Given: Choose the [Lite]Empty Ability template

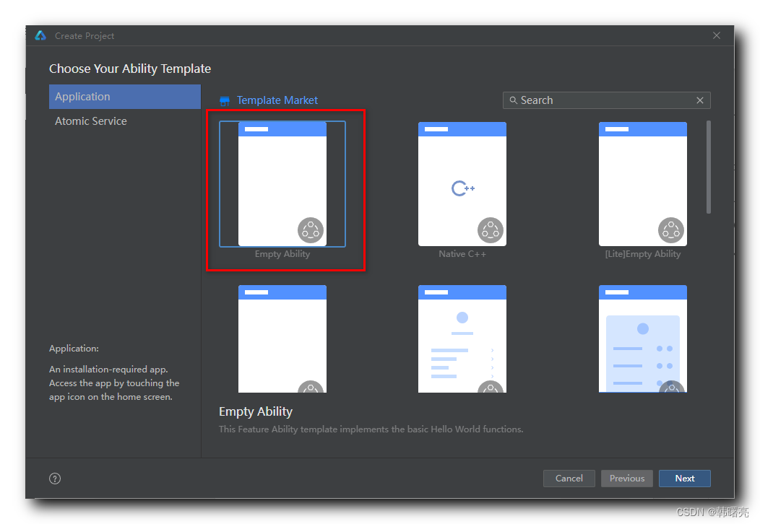Looking at the screenshot, I should pyautogui.click(x=643, y=185).
